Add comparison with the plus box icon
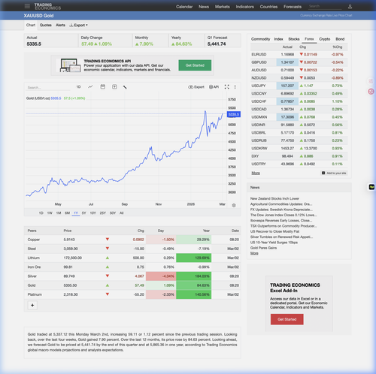The width and height of the screenshot is (376, 374). (114, 87)
